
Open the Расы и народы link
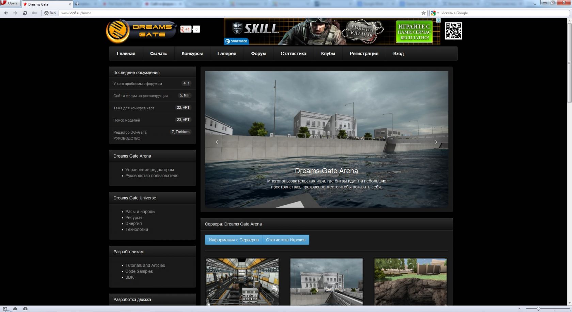tap(140, 212)
